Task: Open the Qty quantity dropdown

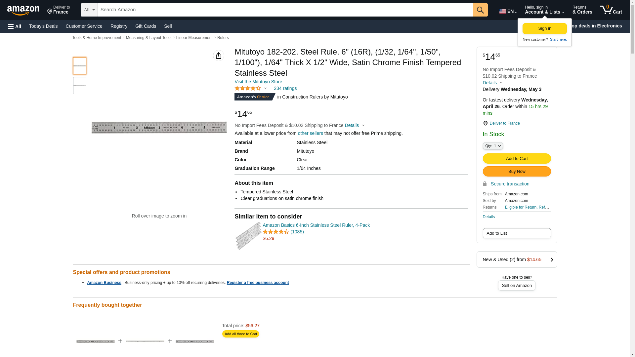Action: tap(492, 146)
